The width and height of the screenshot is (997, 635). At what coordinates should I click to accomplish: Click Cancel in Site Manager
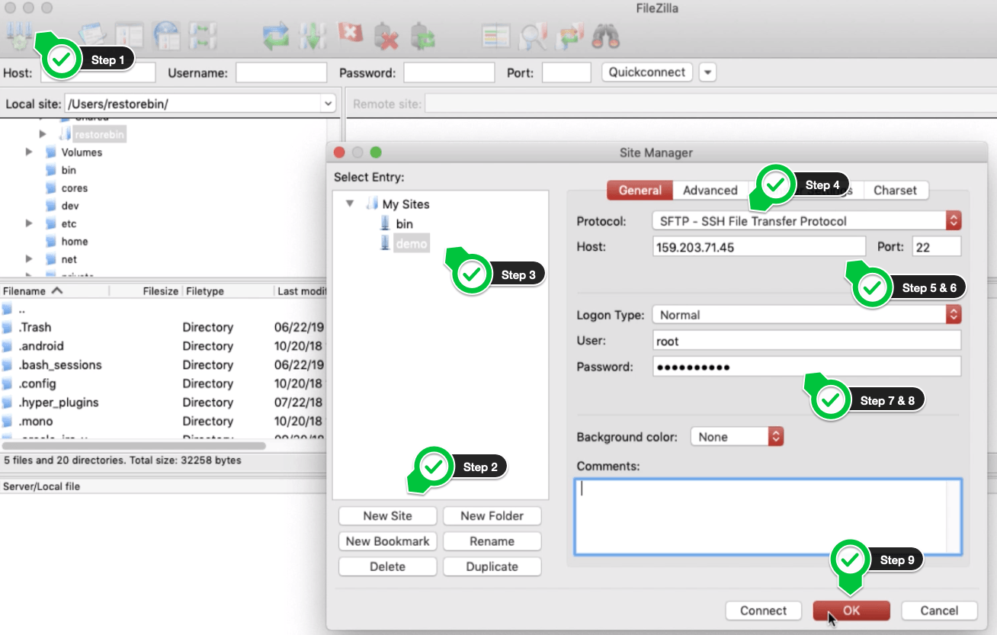pyautogui.click(x=939, y=611)
